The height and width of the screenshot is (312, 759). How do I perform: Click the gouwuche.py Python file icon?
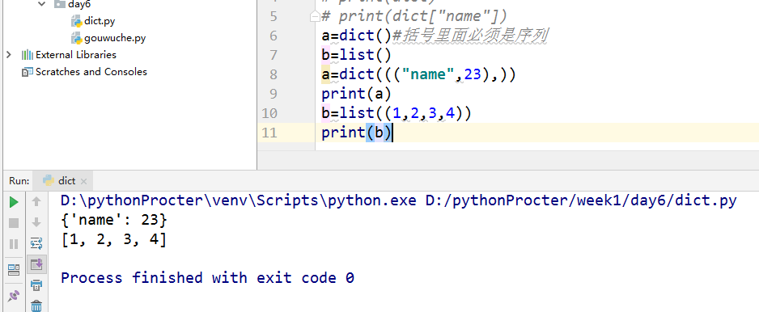[x=77, y=38]
